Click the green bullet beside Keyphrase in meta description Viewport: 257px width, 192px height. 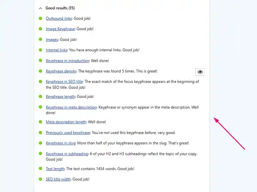[x=40, y=107]
